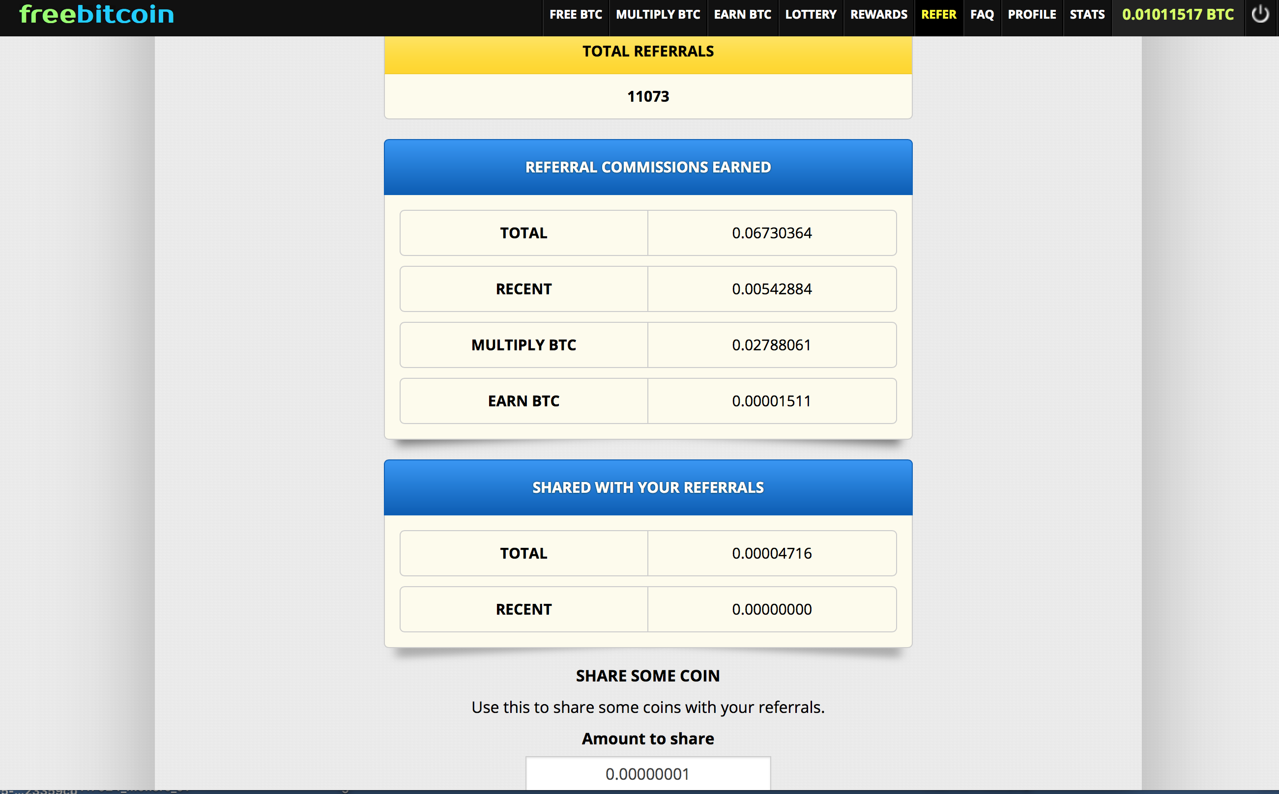Click total referrals count 11073
1279x794 pixels.
pyautogui.click(x=648, y=97)
